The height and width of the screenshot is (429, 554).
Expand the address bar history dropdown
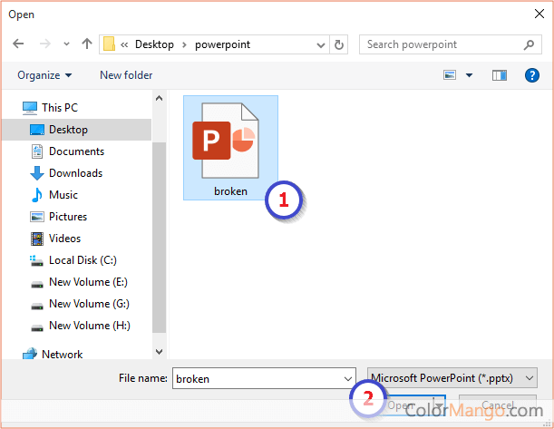tap(321, 44)
